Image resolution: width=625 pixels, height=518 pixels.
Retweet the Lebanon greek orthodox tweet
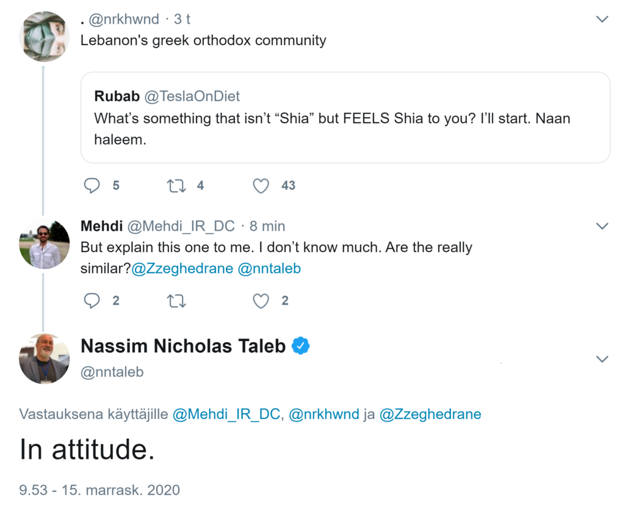point(176,185)
